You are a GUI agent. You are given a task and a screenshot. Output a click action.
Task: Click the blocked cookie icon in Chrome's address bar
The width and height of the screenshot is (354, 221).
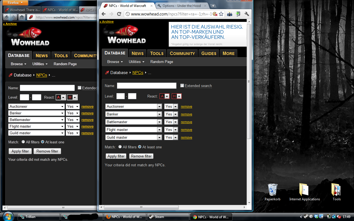click(x=215, y=14)
